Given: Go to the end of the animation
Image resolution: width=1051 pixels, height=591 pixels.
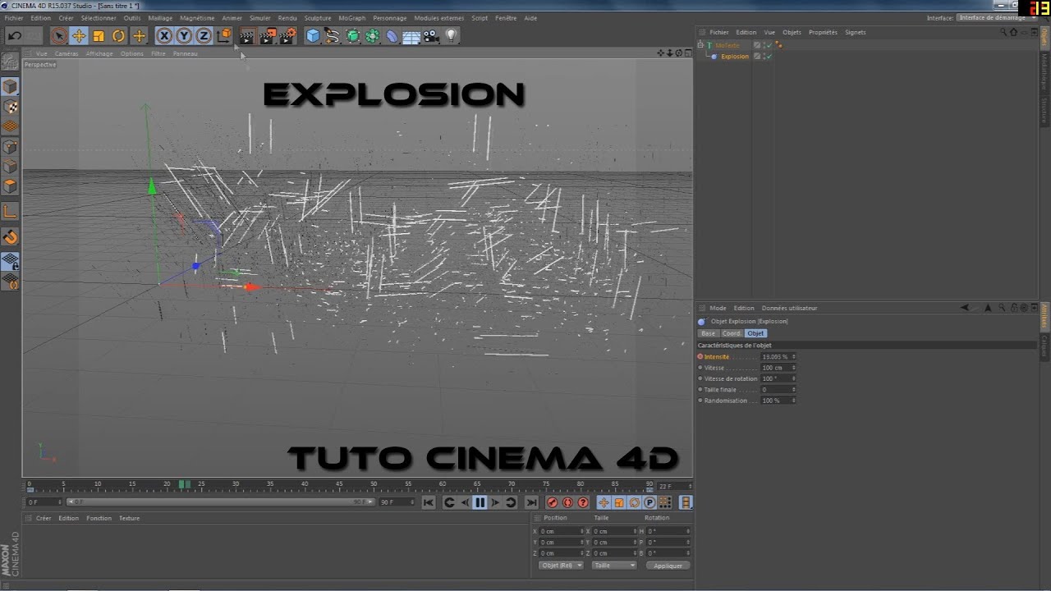Looking at the screenshot, I should 531,502.
